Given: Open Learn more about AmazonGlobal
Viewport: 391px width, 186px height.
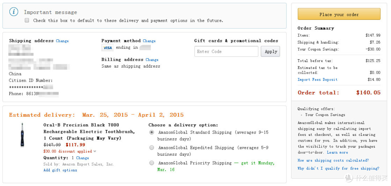Looking at the screenshot, I should (337, 152).
